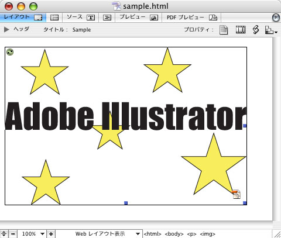Switch to the ソース tab

(81, 18)
